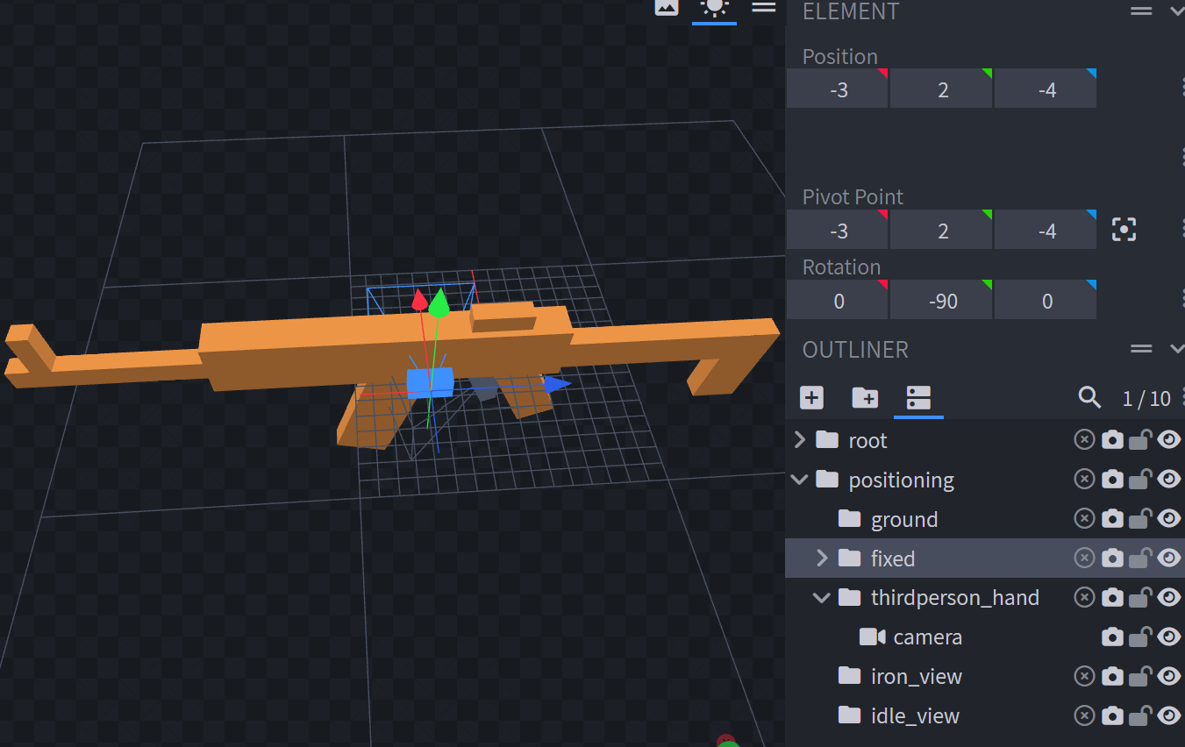Hide the camera element

(1168, 637)
